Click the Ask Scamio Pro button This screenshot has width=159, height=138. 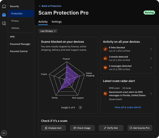click(140, 128)
